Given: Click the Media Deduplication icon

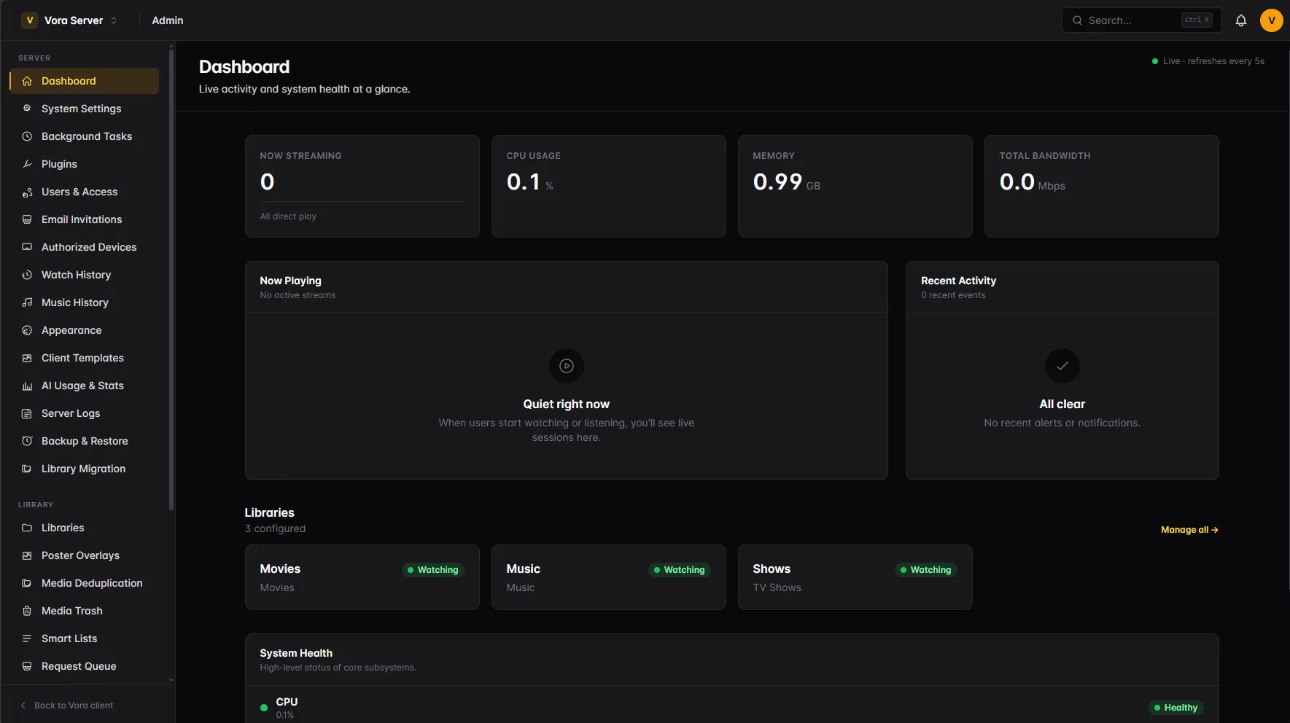Looking at the screenshot, I should click(x=27, y=583).
